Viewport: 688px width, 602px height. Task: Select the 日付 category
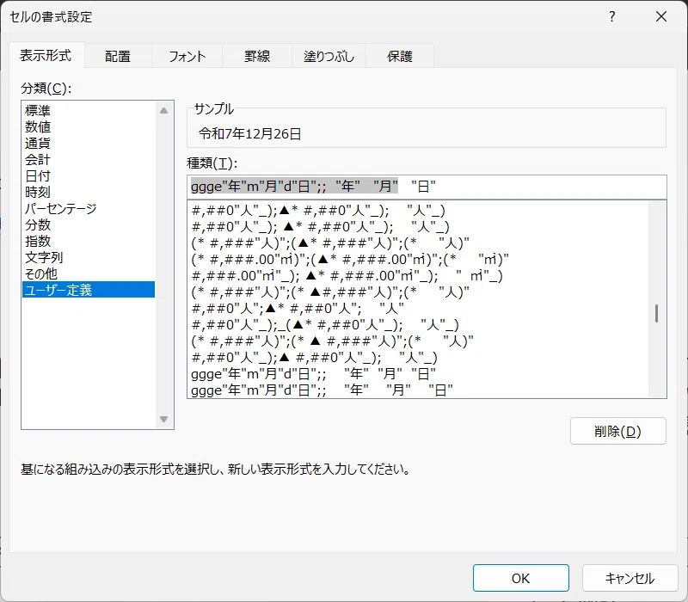89,175
